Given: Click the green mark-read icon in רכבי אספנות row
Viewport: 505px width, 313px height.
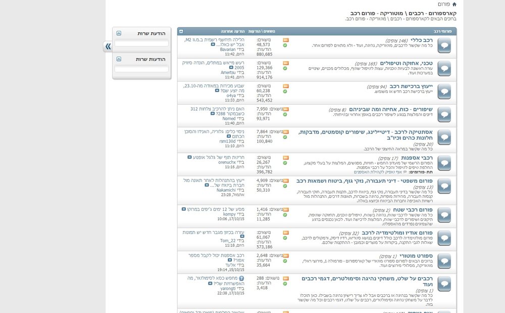Looking at the screenshot, I should click(285, 163).
